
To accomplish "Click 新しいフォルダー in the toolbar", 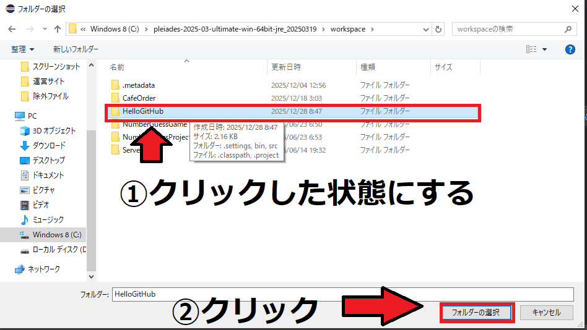I will 74,49.
